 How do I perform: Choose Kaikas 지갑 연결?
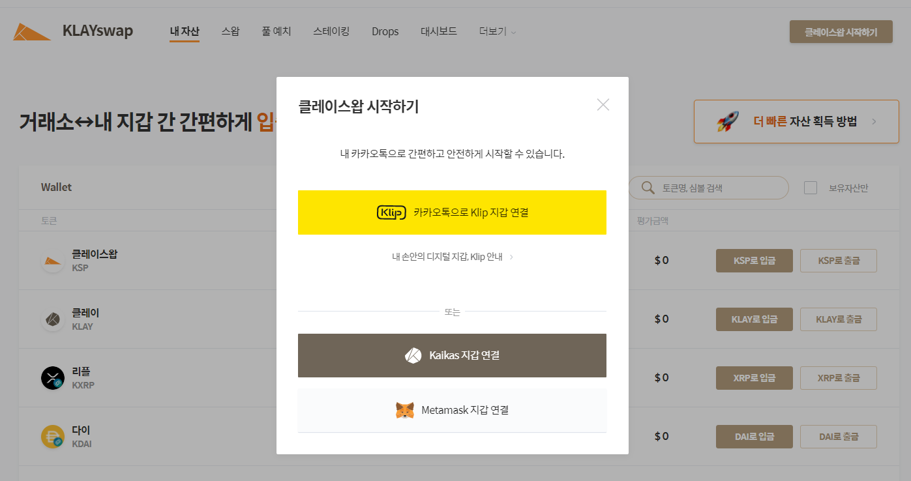(452, 355)
